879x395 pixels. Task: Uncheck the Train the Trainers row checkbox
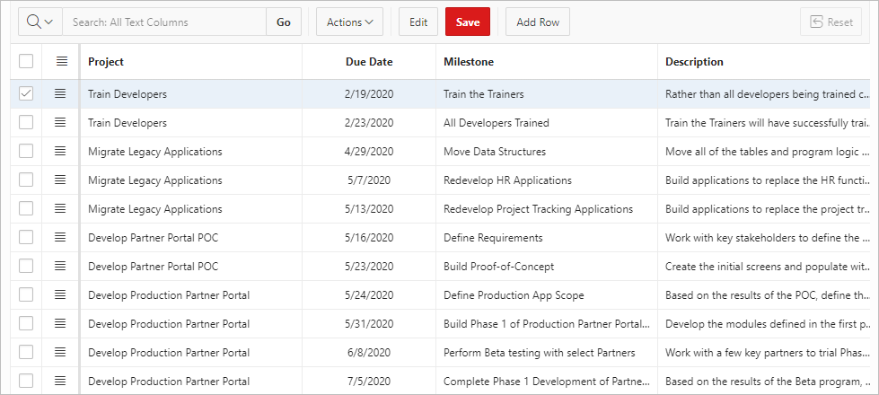coord(26,93)
